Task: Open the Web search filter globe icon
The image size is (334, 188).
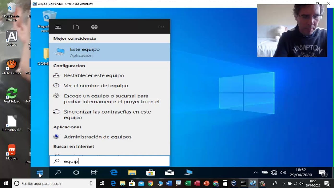Action: (94, 26)
